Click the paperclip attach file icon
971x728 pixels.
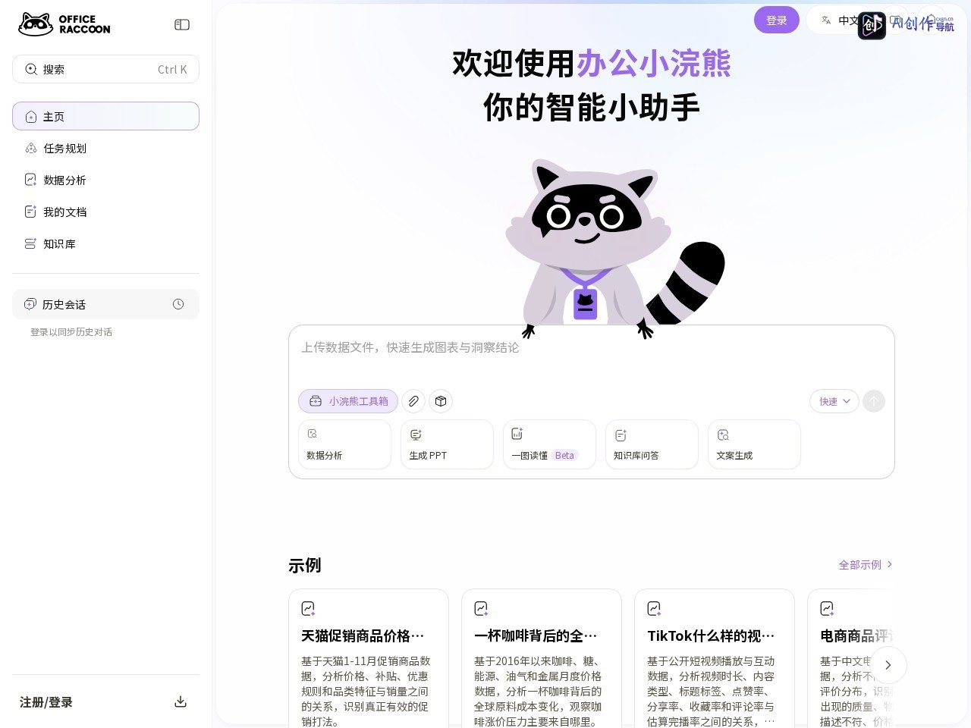(x=413, y=401)
